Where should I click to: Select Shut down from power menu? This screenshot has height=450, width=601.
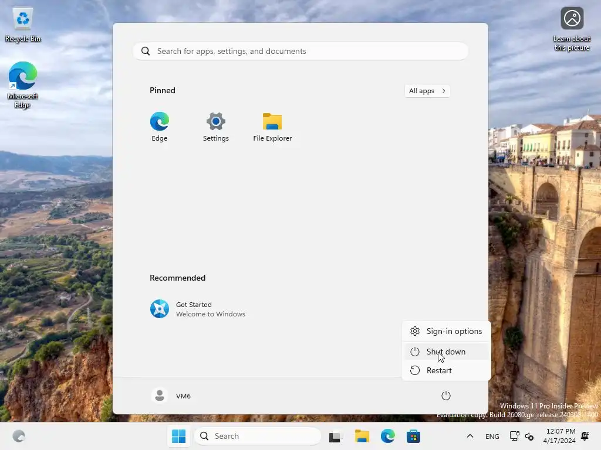446,352
